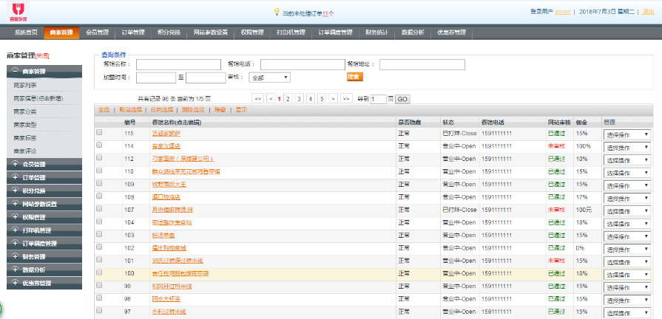Image resolution: width=662 pixels, height=319 pixels.
Task: Expand 会员管理 sidebar section plus icon
Action: (x=16, y=164)
